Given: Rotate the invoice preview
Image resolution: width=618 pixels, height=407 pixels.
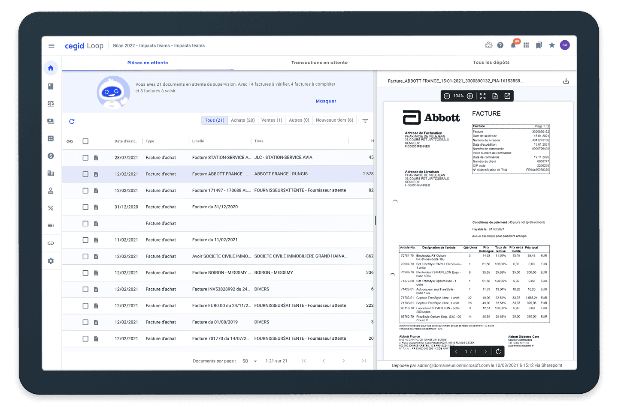Looking at the screenshot, I should [x=498, y=351].
